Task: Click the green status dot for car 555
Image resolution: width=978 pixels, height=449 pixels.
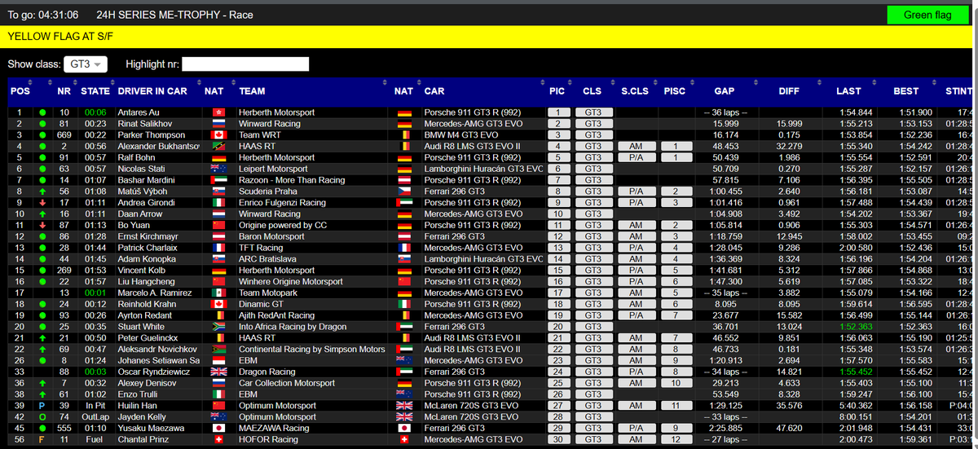Action: pyautogui.click(x=42, y=428)
